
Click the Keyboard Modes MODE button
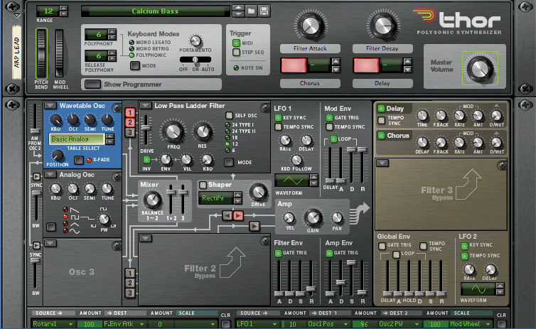pos(135,65)
